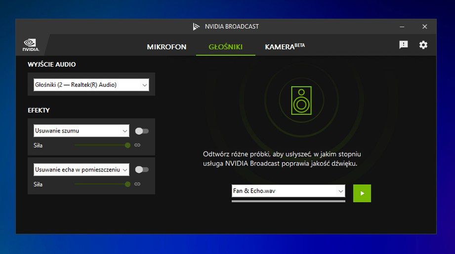Image resolution: width=455 pixels, height=254 pixels.
Task: Click the link icon beside noise removal strength
Action: click(x=137, y=145)
